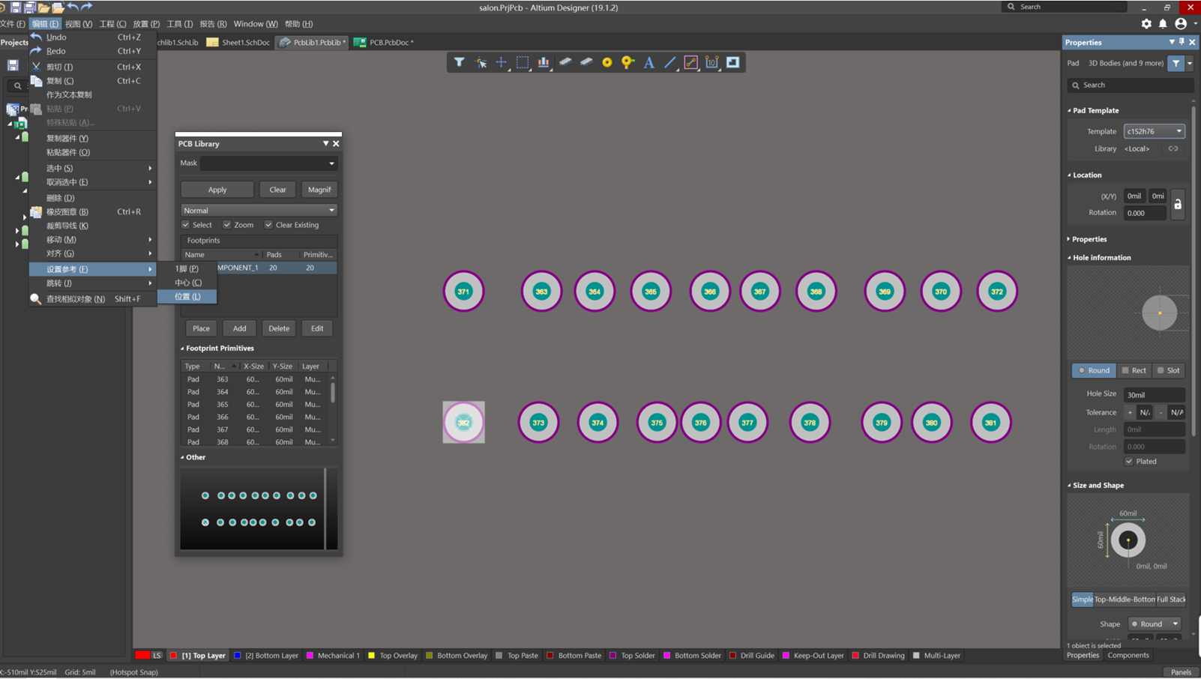Open the settings gear icon at top right
The image size is (1201, 679).
(1146, 24)
